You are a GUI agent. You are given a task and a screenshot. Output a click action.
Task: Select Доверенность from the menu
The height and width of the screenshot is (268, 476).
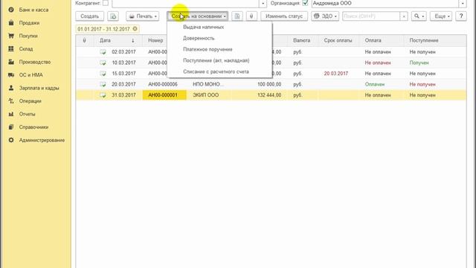tap(199, 38)
